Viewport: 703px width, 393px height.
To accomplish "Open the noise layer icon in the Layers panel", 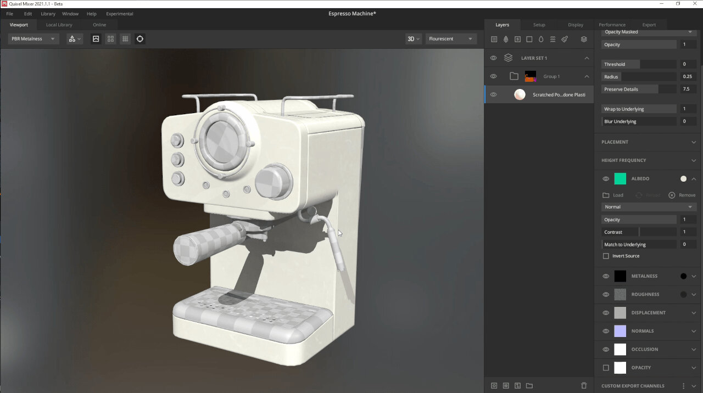I will tap(553, 39).
